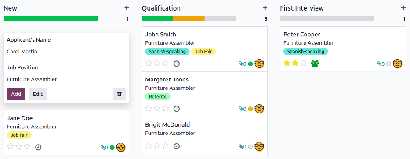Open the grey state dot menu on Peter Cooper's card
The image size is (410, 159).
point(388,64)
